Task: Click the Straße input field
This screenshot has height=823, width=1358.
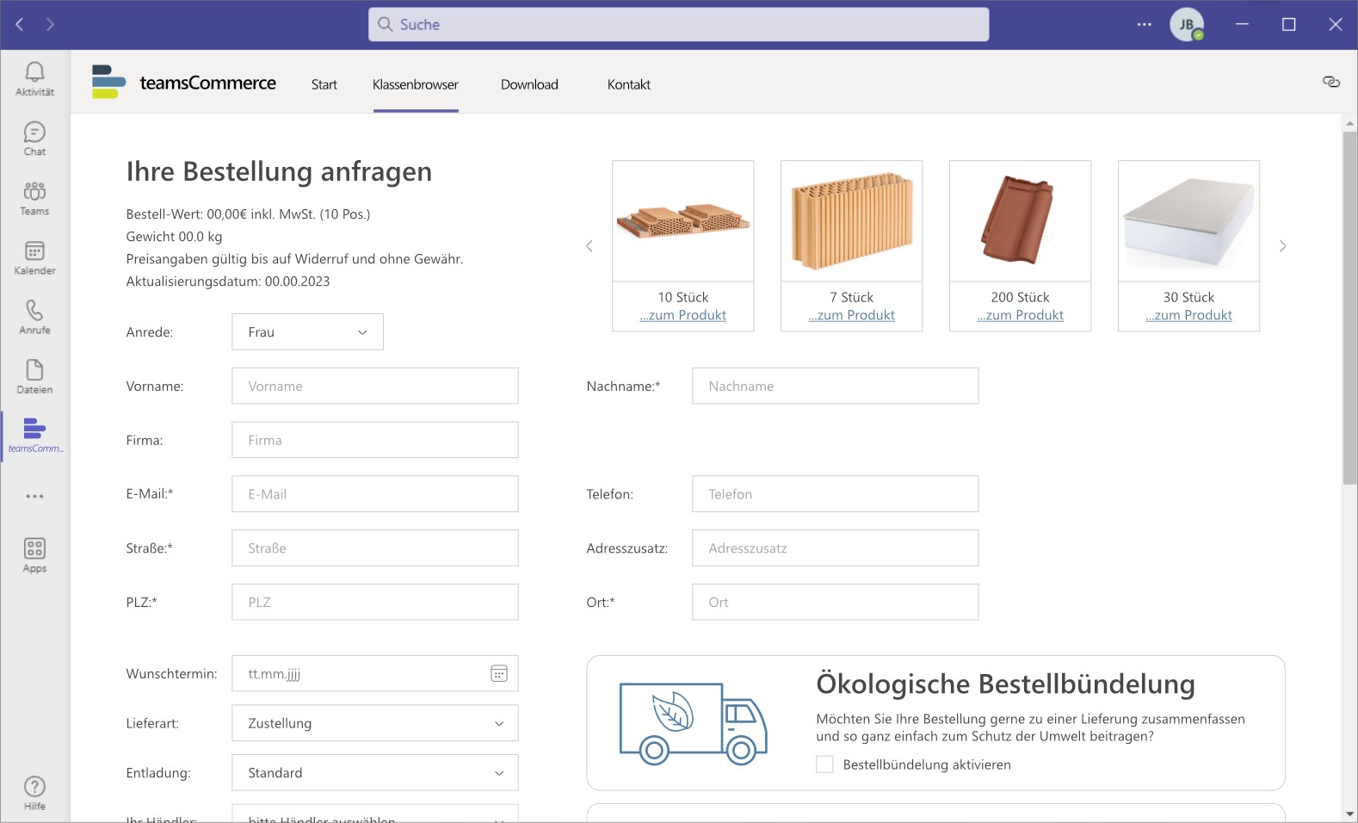Action: (375, 548)
